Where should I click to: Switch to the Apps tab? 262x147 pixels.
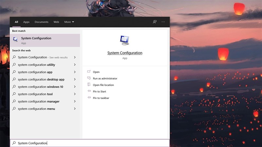click(26, 22)
